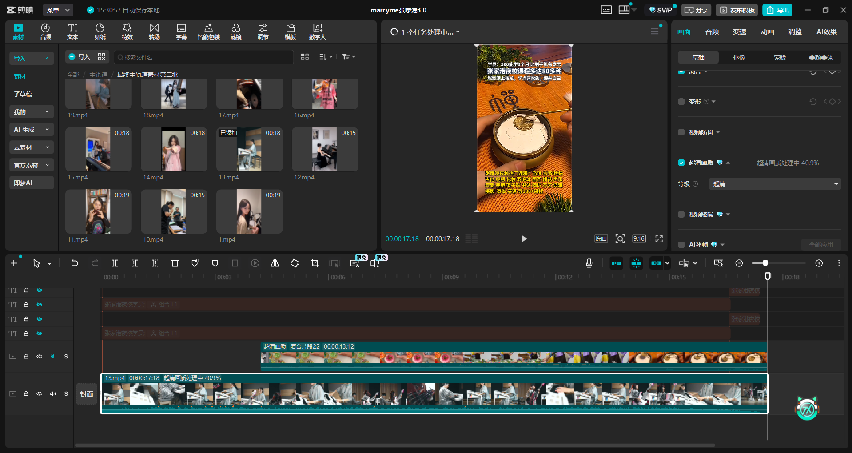Disable the 超清画质 checkbox
The width and height of the screenshot is (852, 453).
tap(681, 163)
